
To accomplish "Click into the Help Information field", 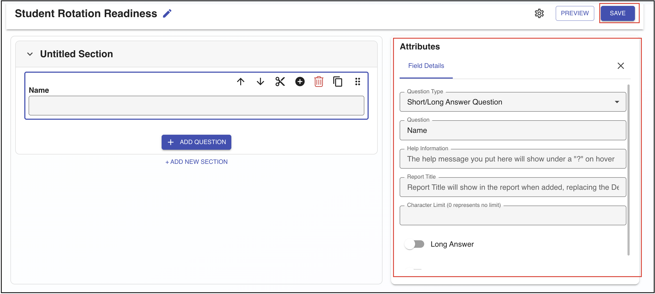I will [513, 159].
